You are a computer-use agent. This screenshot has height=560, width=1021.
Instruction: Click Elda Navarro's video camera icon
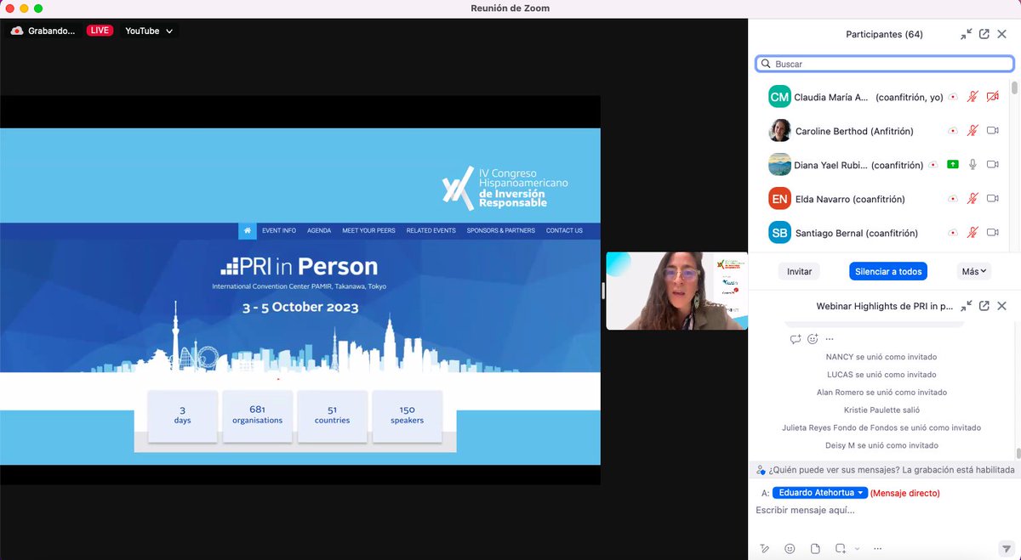point(992,199)
